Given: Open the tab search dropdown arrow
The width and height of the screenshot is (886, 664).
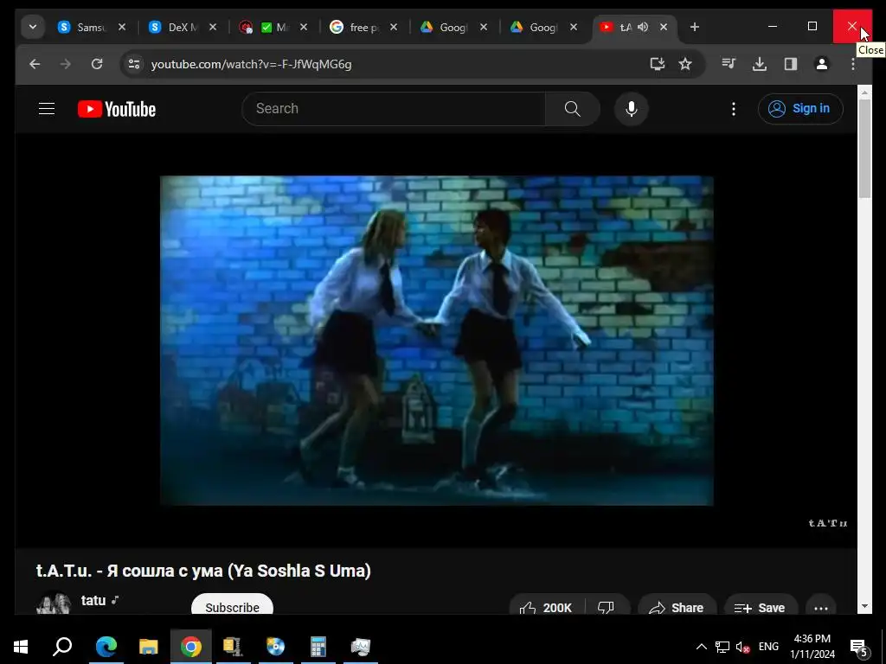Looking at the screenshot, I should click(x=33, y=27).
